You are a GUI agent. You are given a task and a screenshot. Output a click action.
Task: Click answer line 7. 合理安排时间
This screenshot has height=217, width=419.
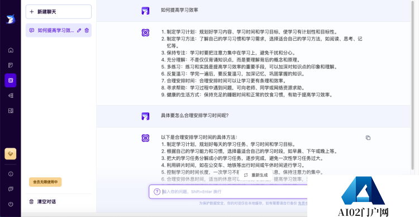click(x=224, y=81)
